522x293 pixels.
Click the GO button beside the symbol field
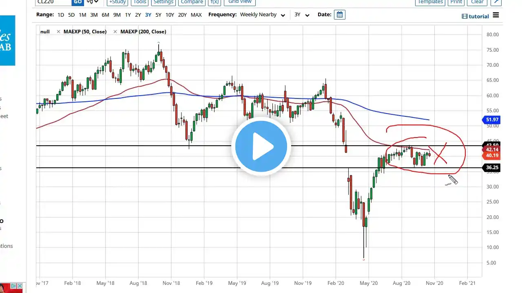click(x=77, y=2)
